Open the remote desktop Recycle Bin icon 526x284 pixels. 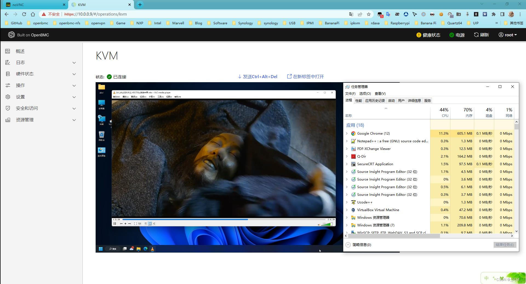point(102,136)
